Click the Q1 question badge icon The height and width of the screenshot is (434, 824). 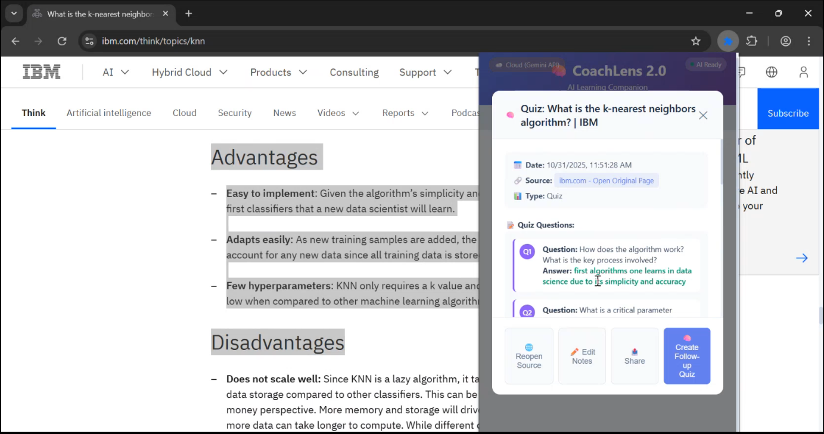click(527, 251)
